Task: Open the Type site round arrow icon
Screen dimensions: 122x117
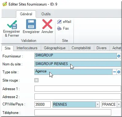Action: 119,72
